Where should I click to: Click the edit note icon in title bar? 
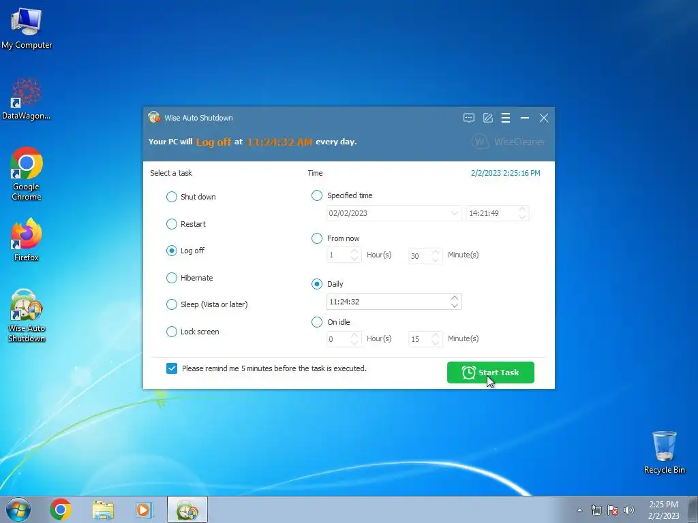pyautogui.click(x=488, y=118)
